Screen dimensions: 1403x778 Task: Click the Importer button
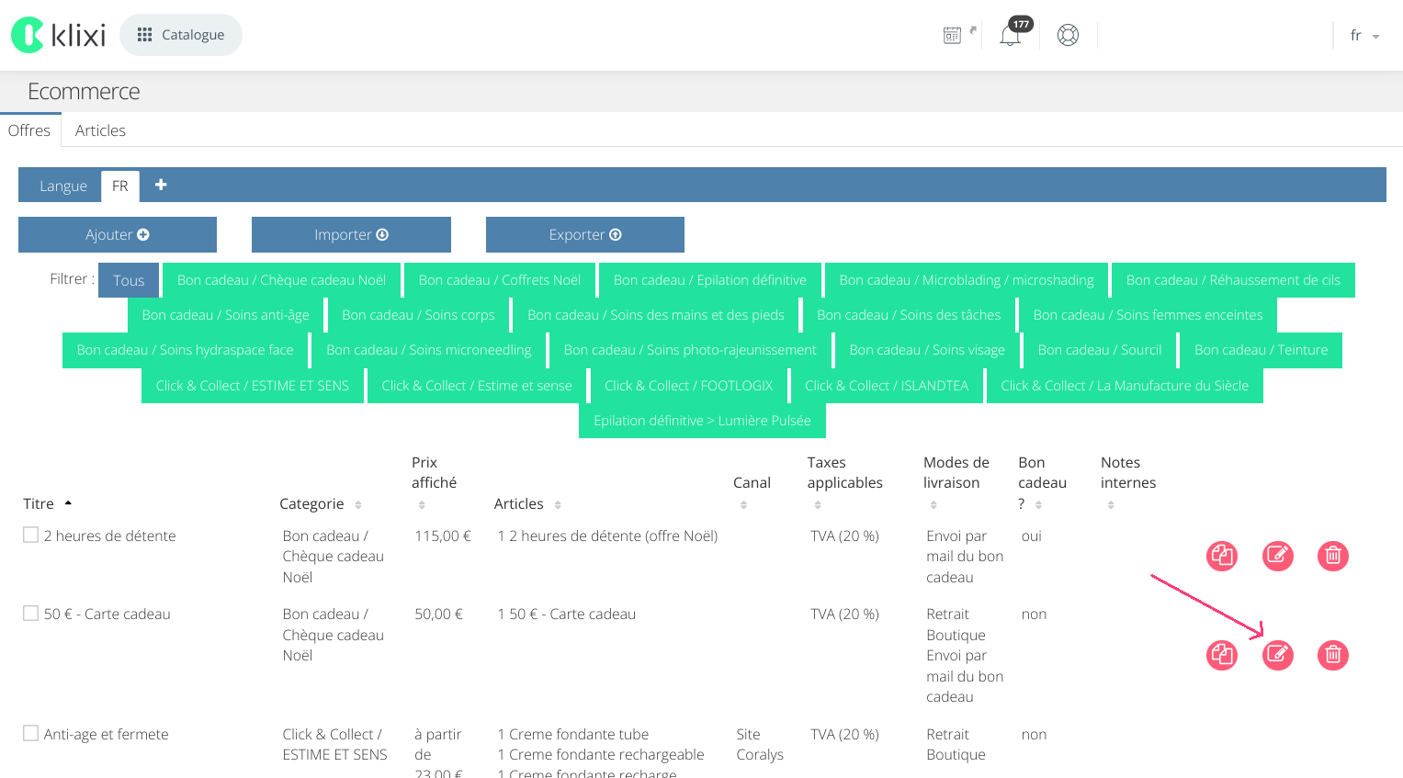click(351, 234)
